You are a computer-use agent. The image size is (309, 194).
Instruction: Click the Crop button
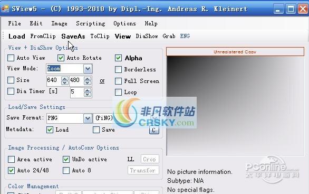click(x=150, y=159)
